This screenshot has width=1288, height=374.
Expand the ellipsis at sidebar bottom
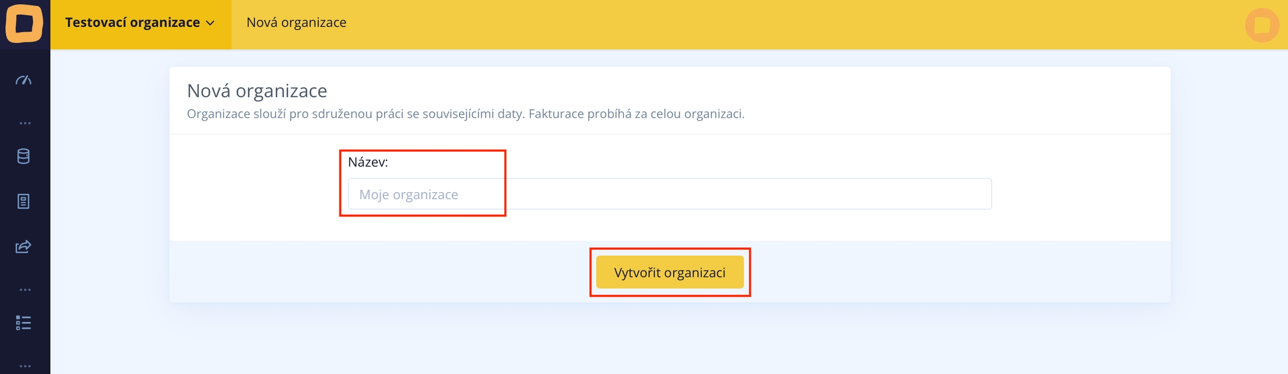click(25, 366)
